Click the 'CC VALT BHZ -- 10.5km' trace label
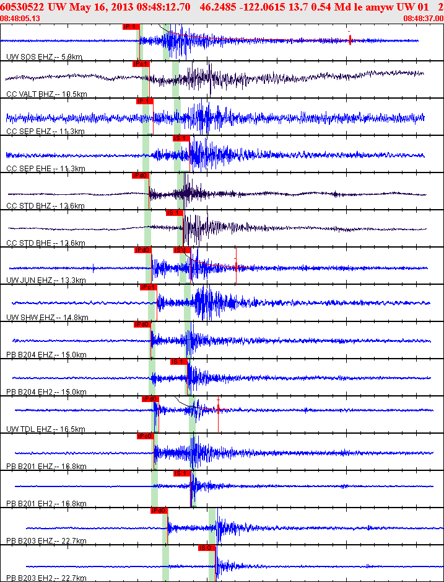 pyautogui.click(x=46, y=94)
